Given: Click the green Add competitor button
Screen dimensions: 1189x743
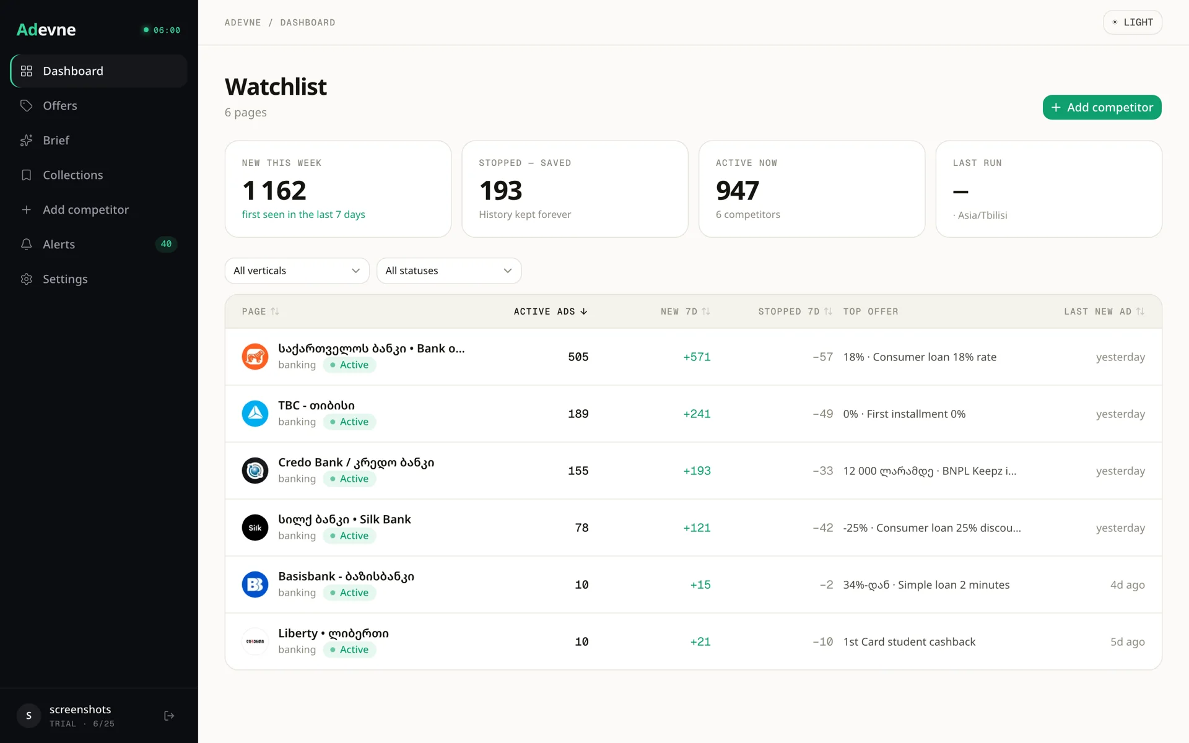Looking at the screenshot, I should (x=1102, y=107).
